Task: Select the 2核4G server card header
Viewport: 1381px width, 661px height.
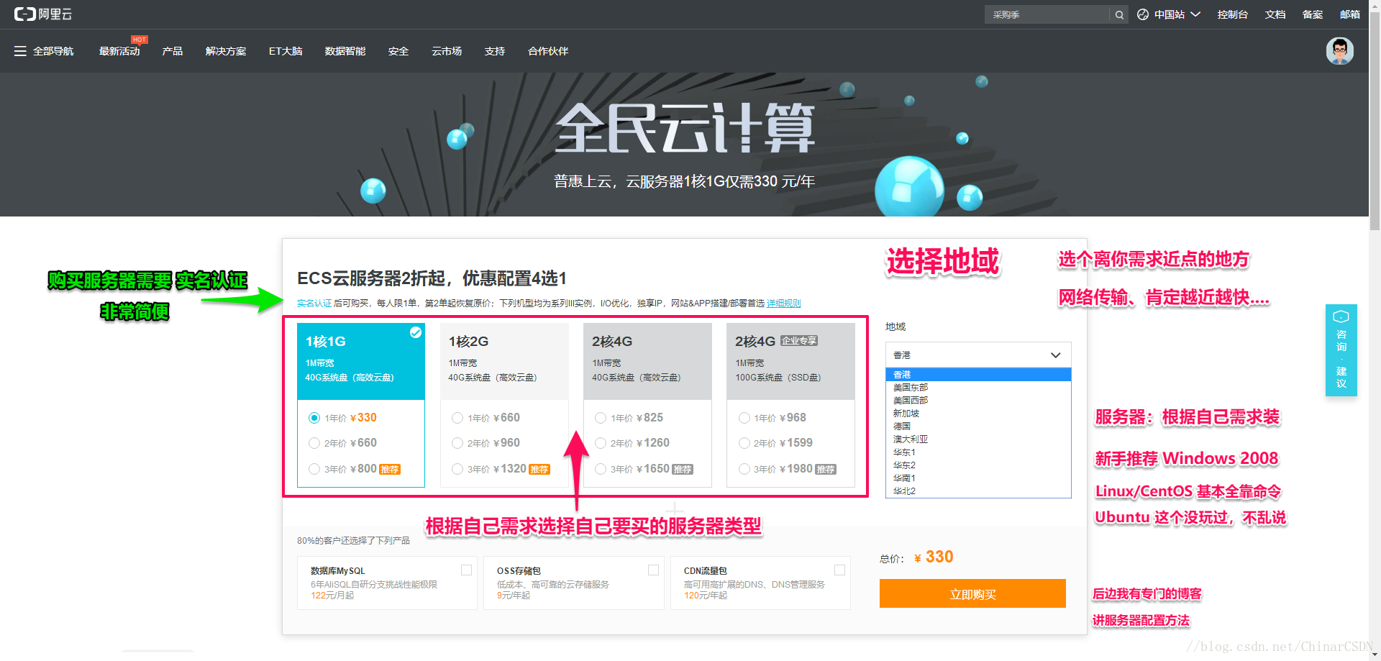Action: [x=647, y=361]
